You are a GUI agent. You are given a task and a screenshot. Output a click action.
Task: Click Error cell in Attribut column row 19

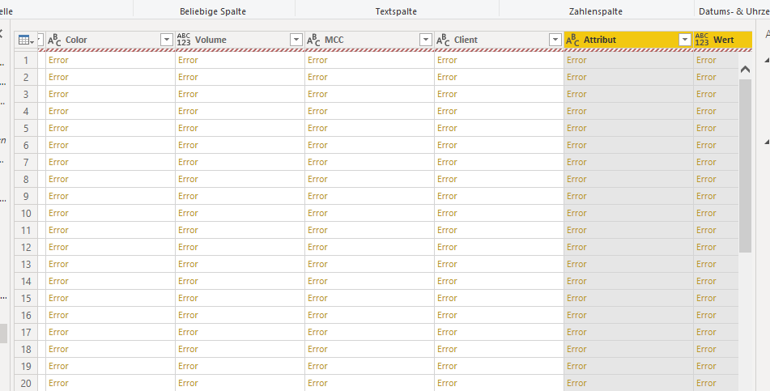tap(629, 366)
